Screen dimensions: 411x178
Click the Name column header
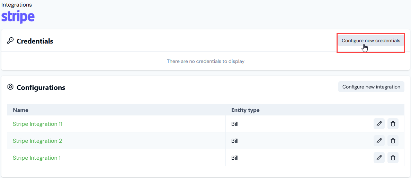[20, 110]
